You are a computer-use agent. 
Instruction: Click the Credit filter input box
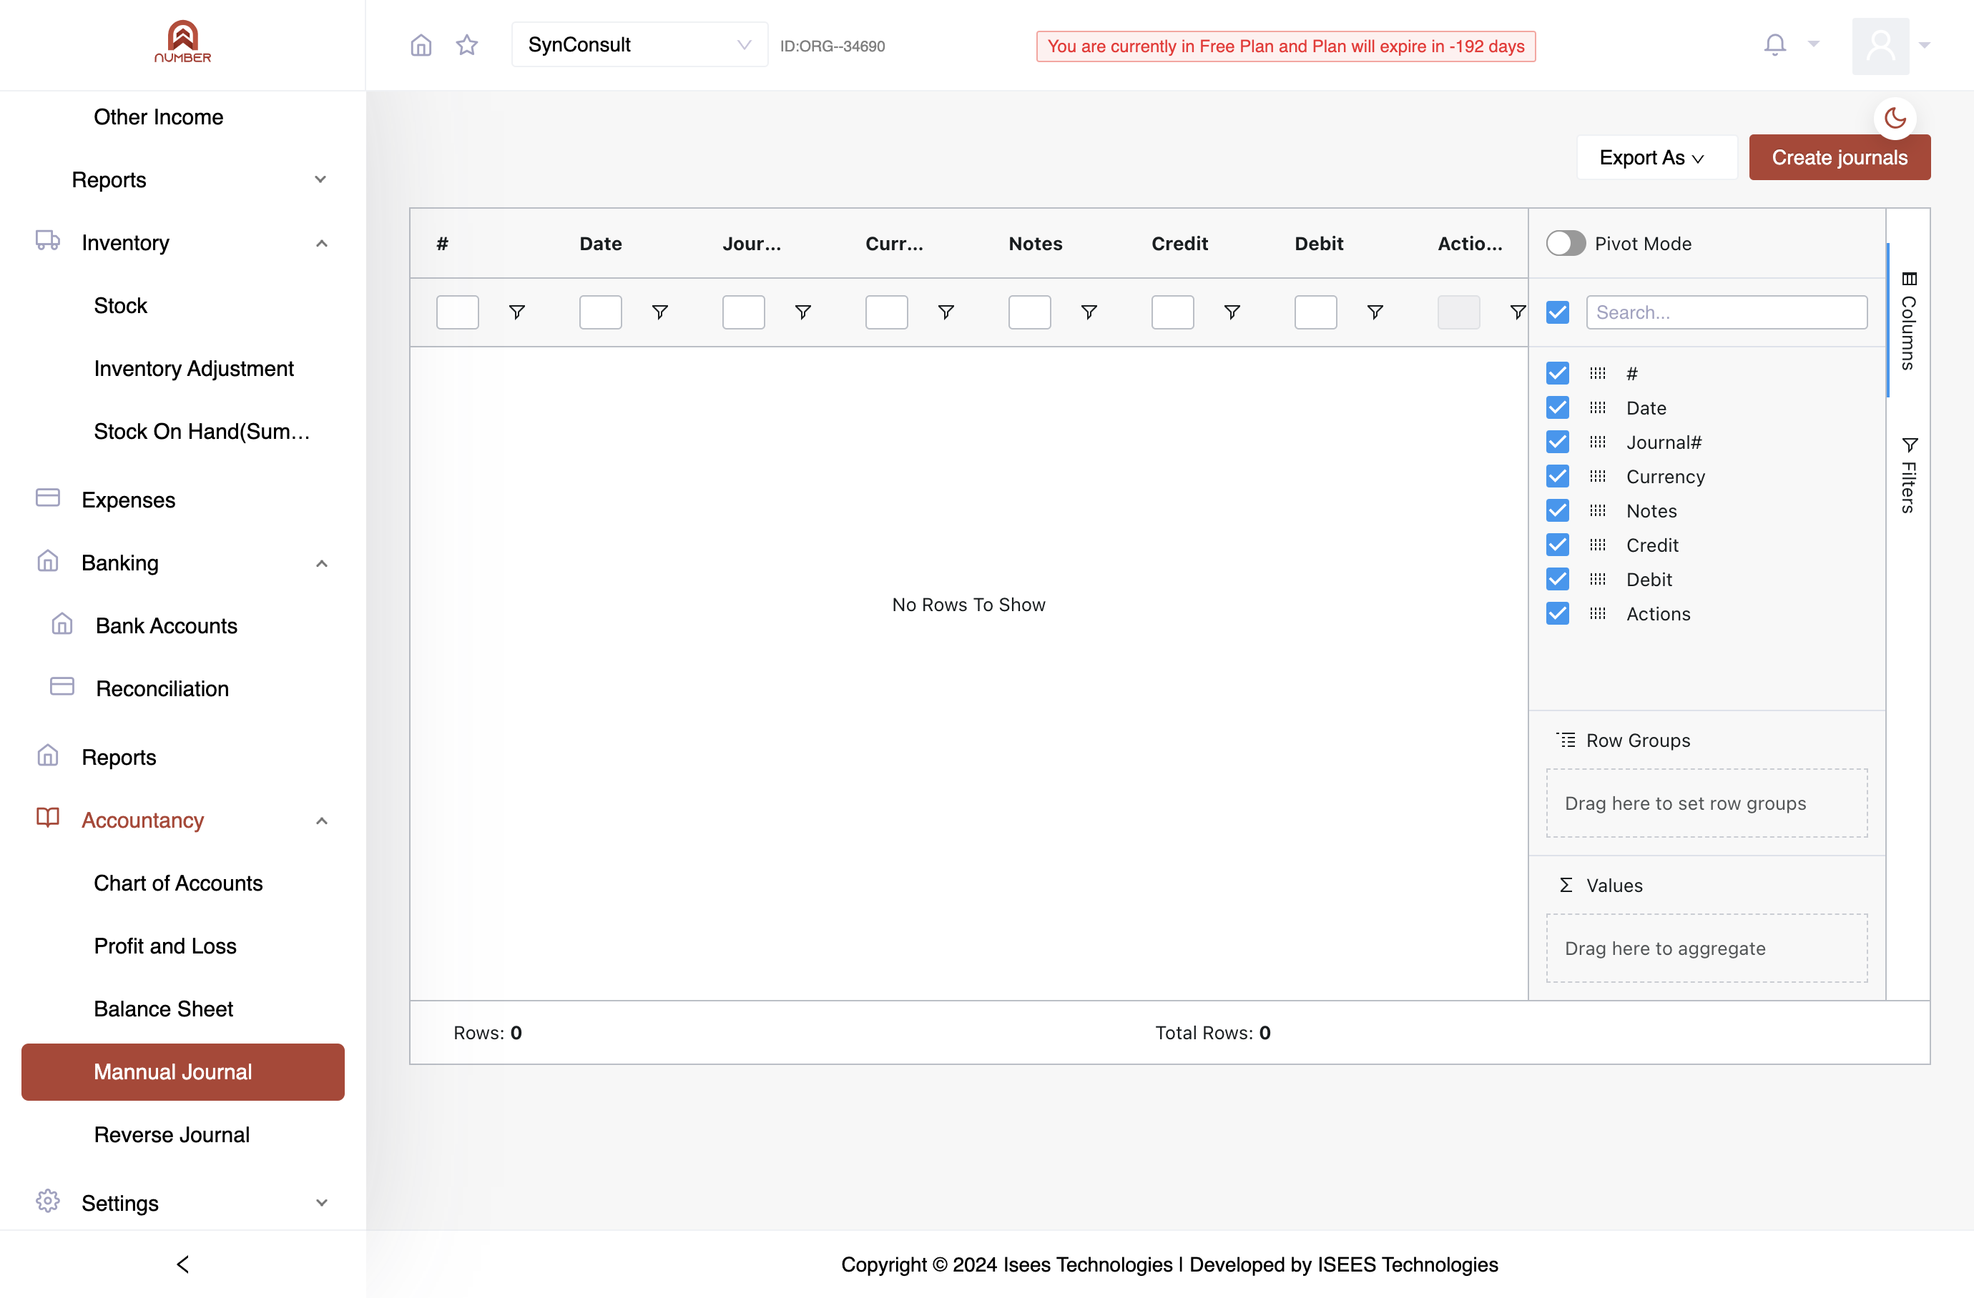1173,312
